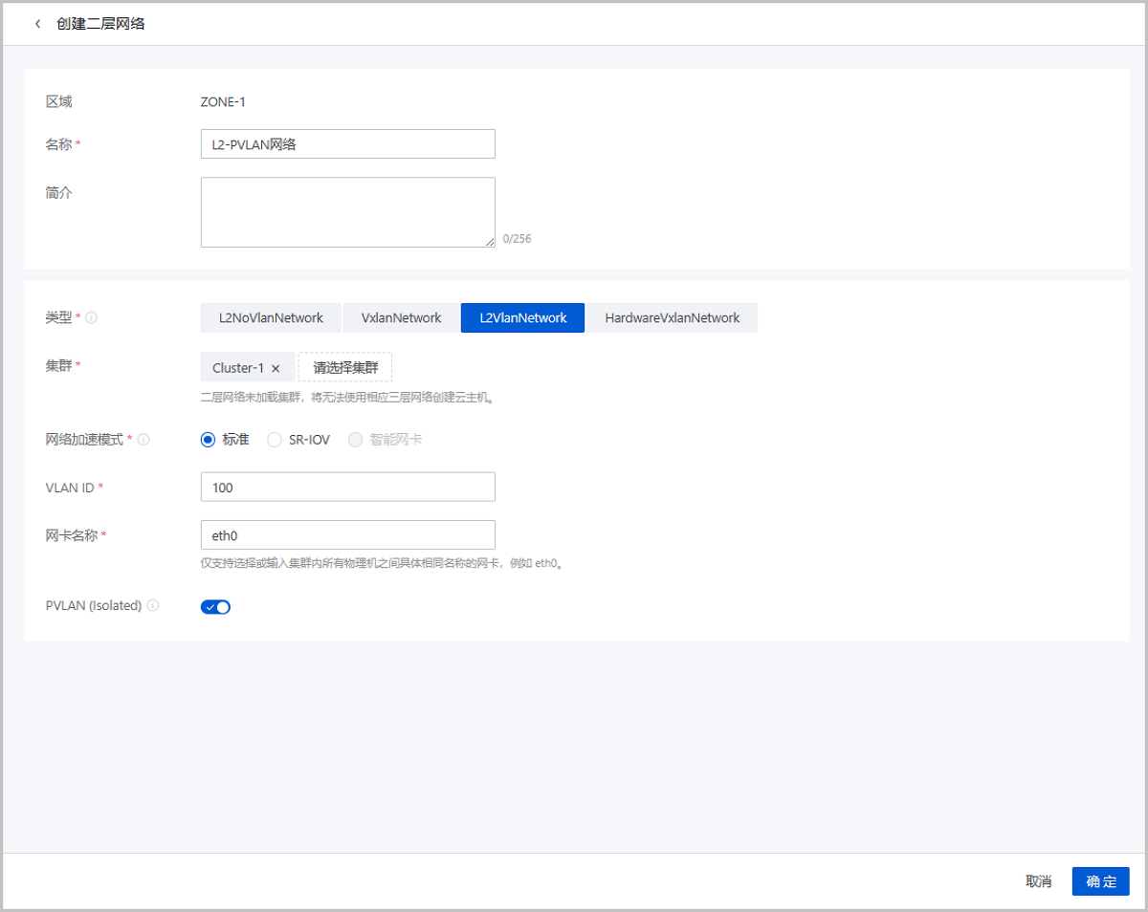This screenshot has height=912, width=1148.
Task: Remove Cluster-1 using its x icon
Action: [x=276, y=368]
